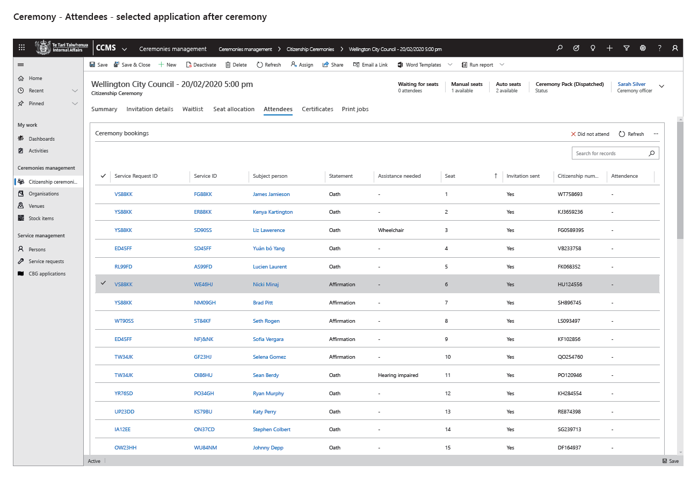Viewport: 698px width, 479px height.
Task: Expand the Recent section in sidebar
Action: point(75,91)
